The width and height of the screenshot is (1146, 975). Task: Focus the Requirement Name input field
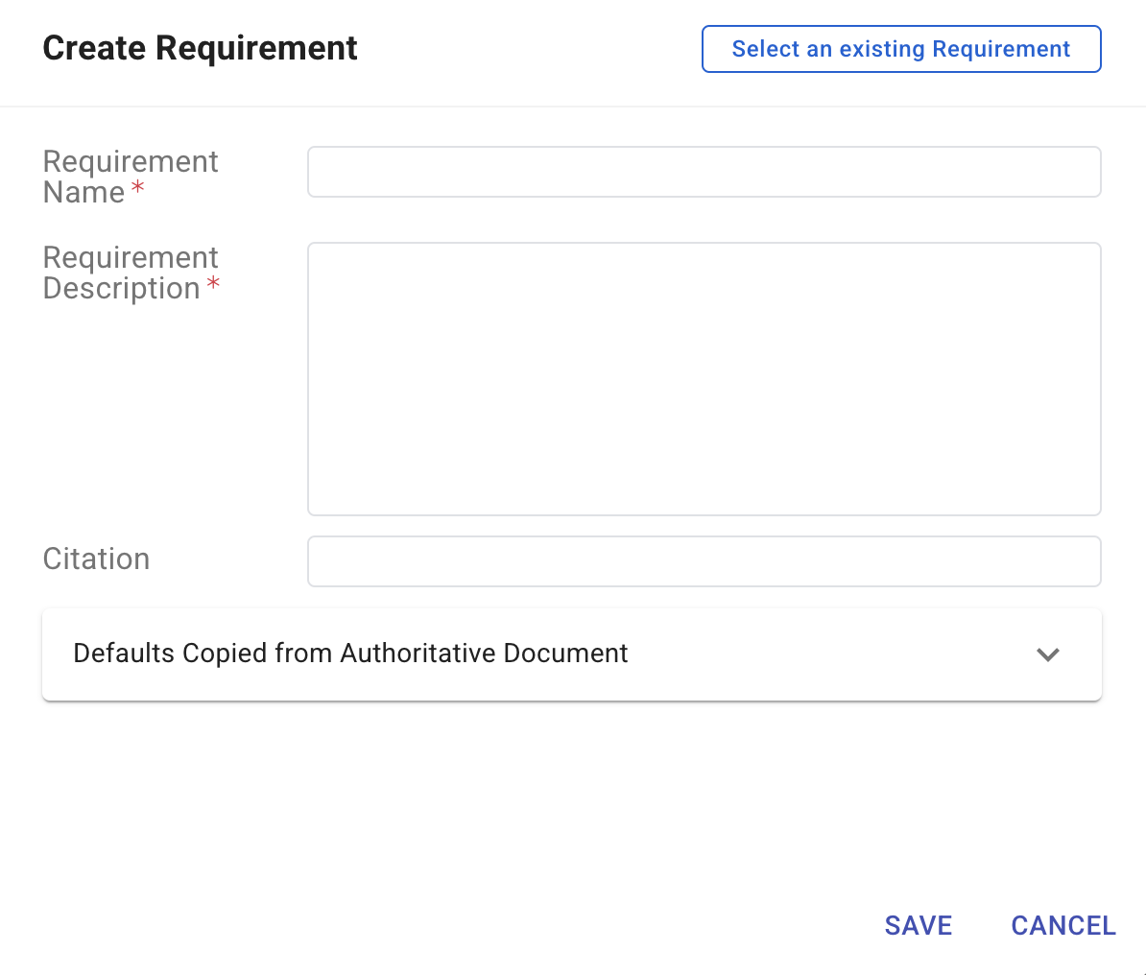704,172
